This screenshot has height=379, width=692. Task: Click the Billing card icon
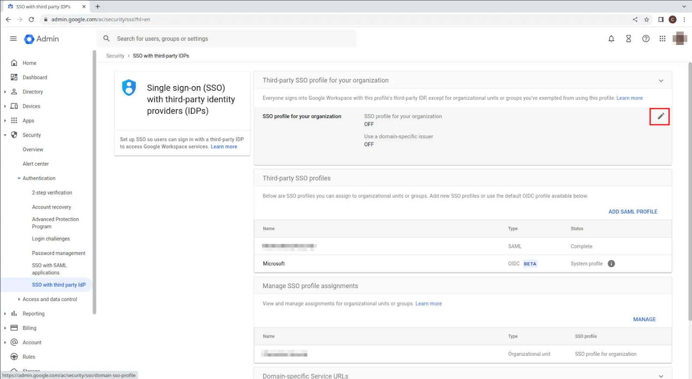[14, 328]
